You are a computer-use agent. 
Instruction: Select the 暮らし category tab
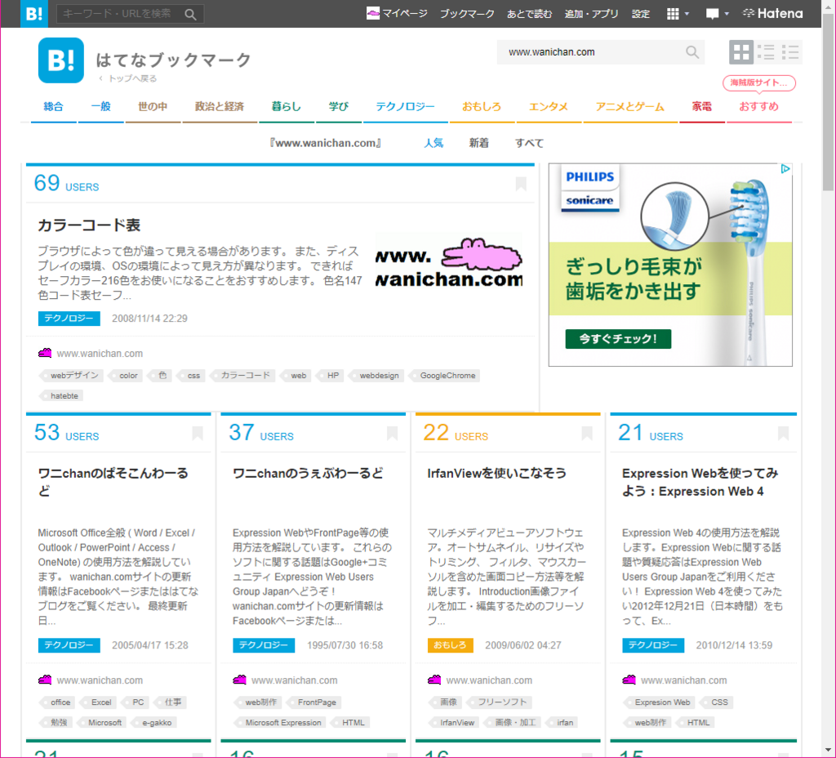click(287, 107)
